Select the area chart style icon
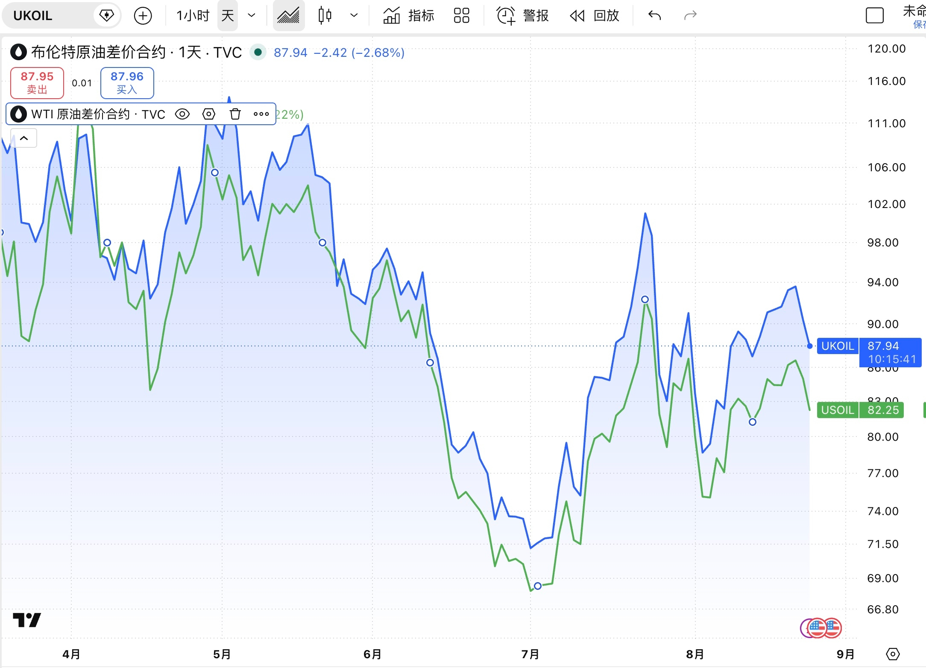Viewport: 926px width, 668px height. point(289,16)
